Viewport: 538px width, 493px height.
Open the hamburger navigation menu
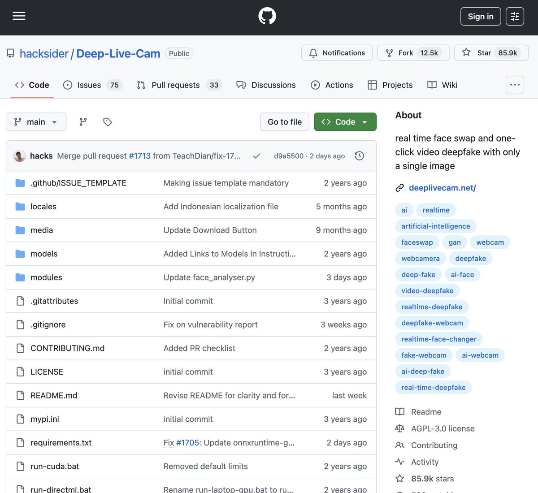(19, 16)
